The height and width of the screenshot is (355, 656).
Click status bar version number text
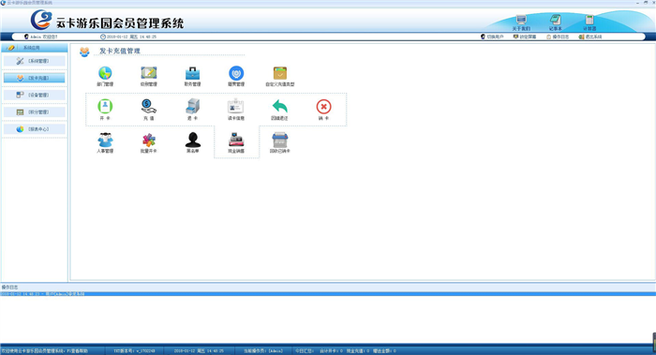tap(134, 351)
